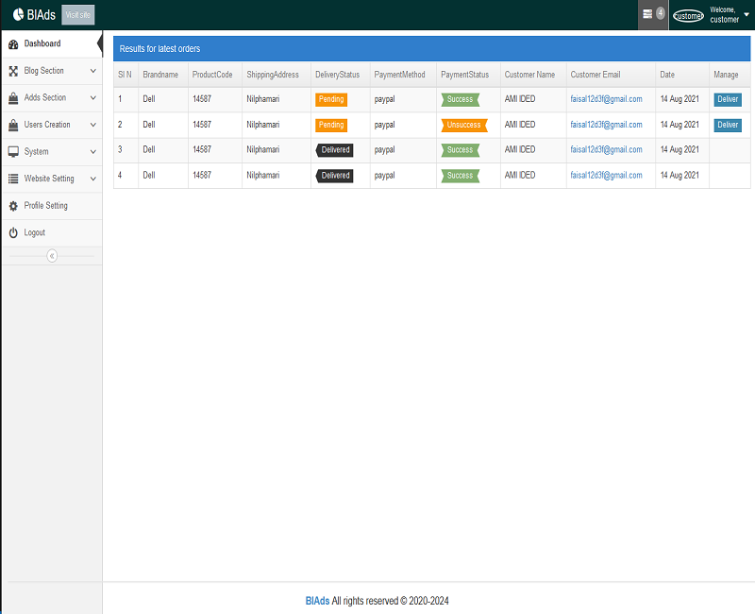Expand the Blog Section chevron
This screenshot has width=755, height=614.
(92, 71)
